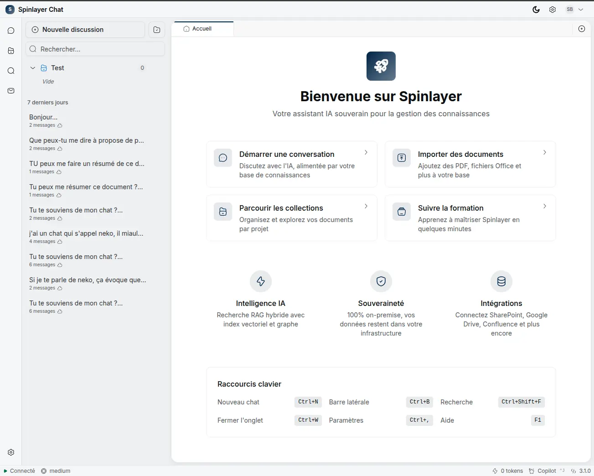Click chat bubble icon in Démarrer card
This screenshot has width=594, height=476.
point(223,158)
